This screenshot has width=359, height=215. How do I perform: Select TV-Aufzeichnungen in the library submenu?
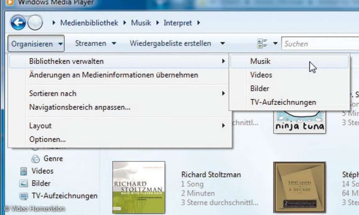click(290, 102)
